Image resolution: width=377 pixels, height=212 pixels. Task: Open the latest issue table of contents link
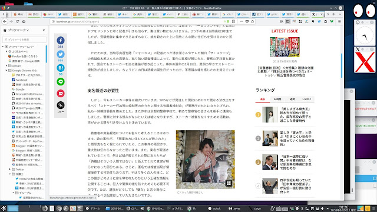click(x=285, y=71)
